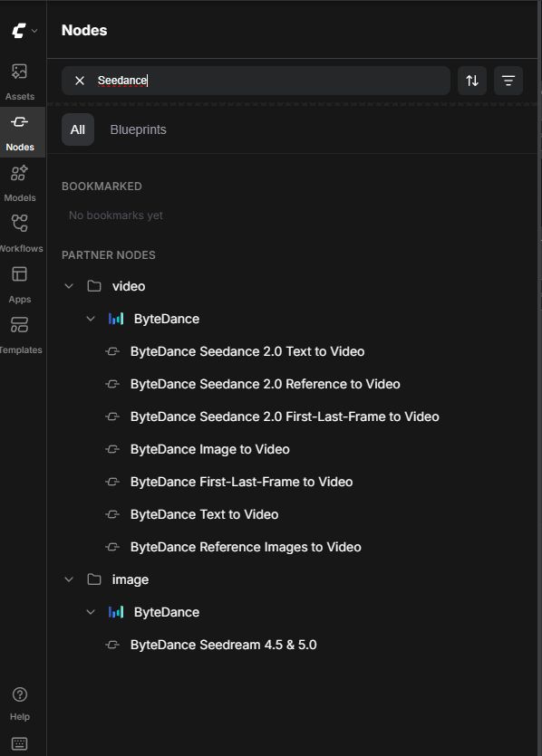Click the video folder label

[x=129, y=286]
